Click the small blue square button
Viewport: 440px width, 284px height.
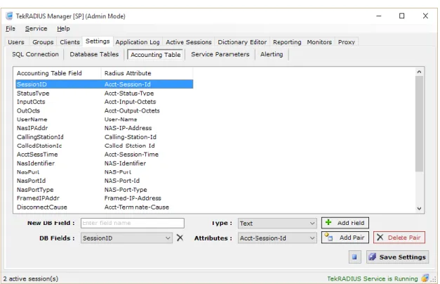pos(354,257)
